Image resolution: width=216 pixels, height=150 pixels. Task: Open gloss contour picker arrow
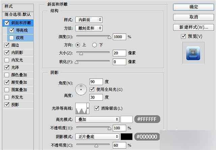88,108
